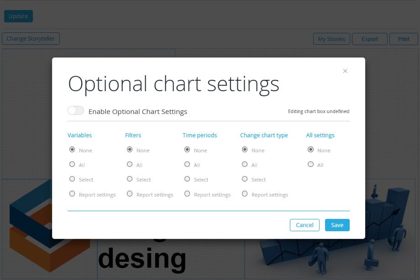The width and height of the screenshot is (420, 280).
Task: Click the Change Storyteller button
Action: pos(31,39)
